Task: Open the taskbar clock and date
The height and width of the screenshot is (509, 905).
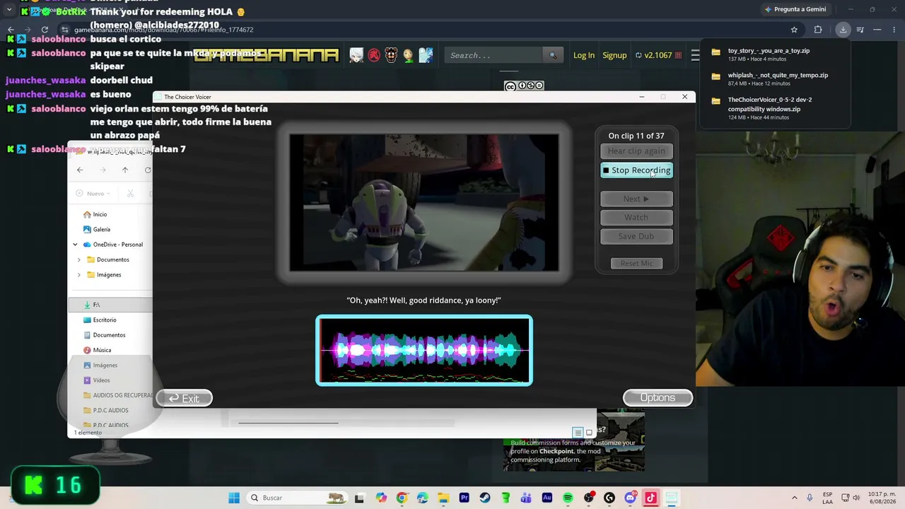Action: click(882, 498)
